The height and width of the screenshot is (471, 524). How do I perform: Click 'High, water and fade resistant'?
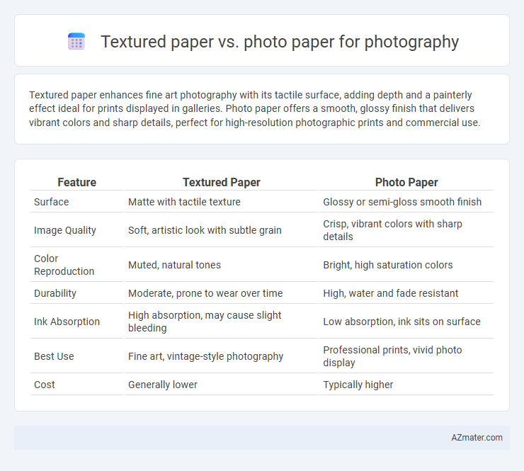point(391,293)
